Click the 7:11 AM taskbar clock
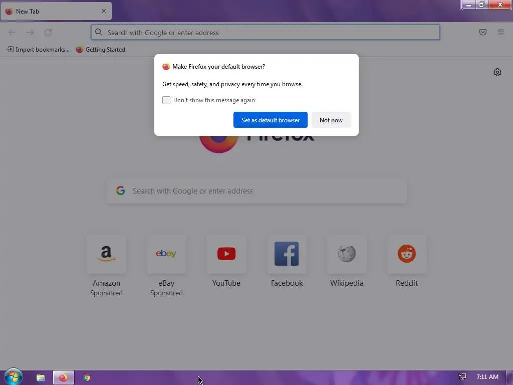 click(x=487, y=377)
